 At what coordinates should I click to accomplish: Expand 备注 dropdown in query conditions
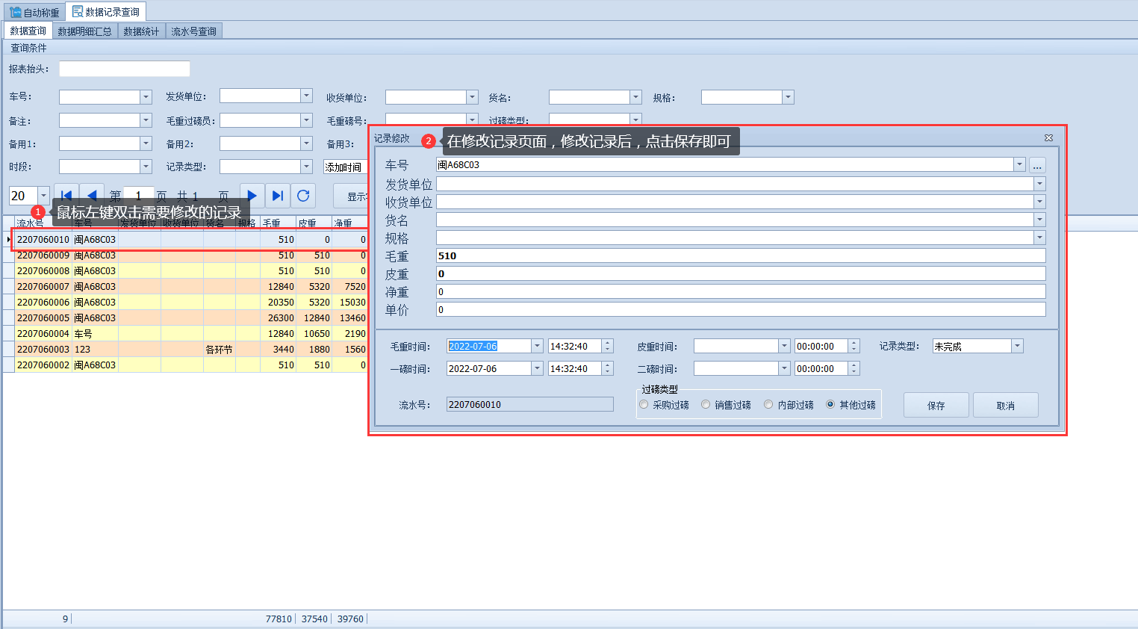coord(146,120)
